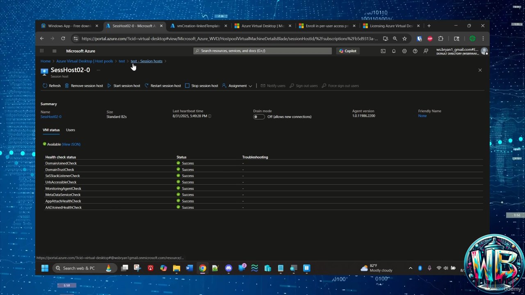
Task: Reload the browser page
Action: (x=63, y=39)
